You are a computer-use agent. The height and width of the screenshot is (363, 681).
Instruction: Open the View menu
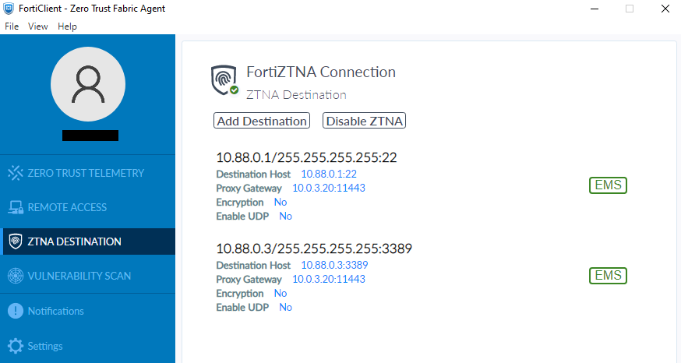click(37, 26)
